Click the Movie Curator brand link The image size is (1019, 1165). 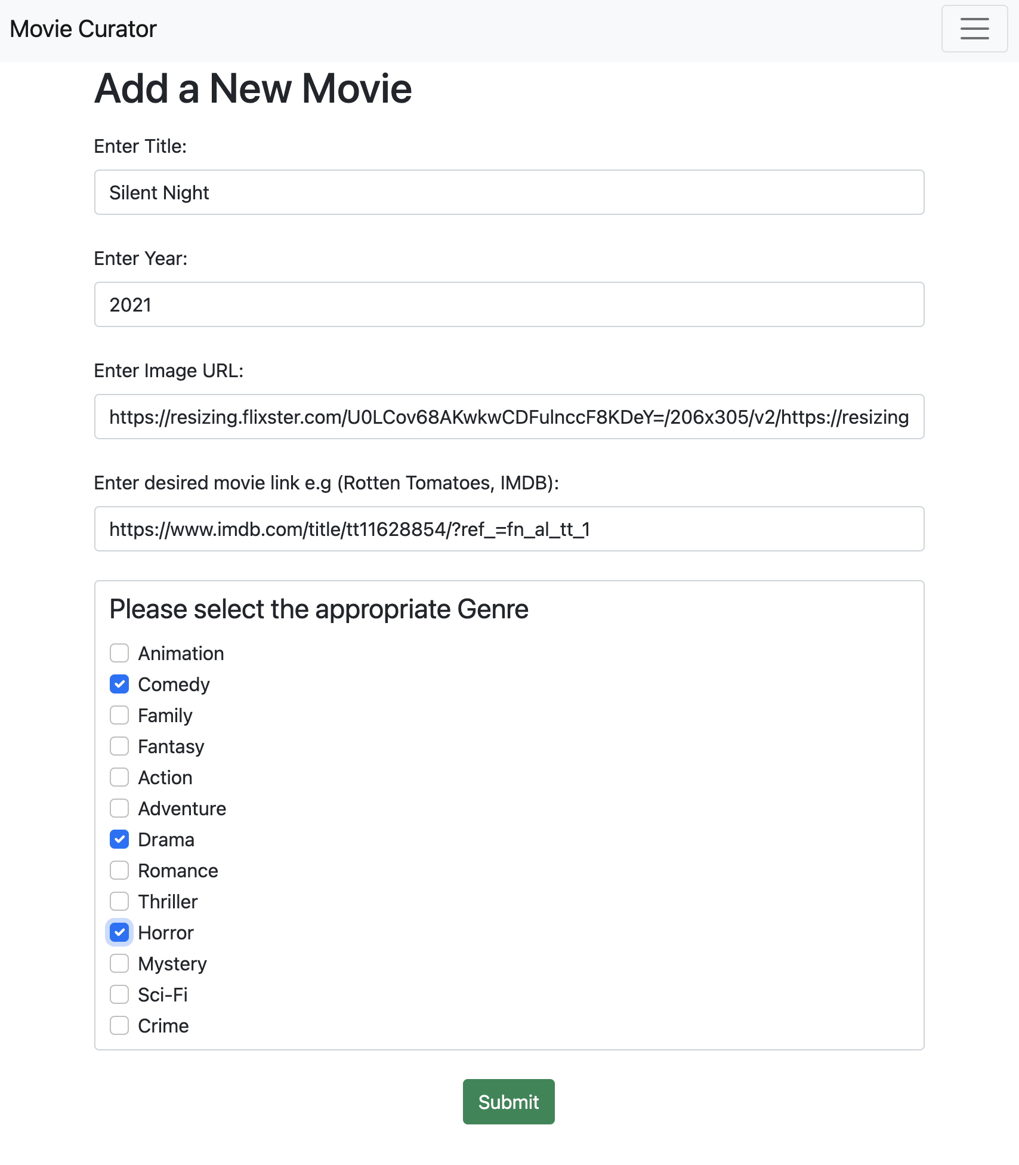point(82,29)
